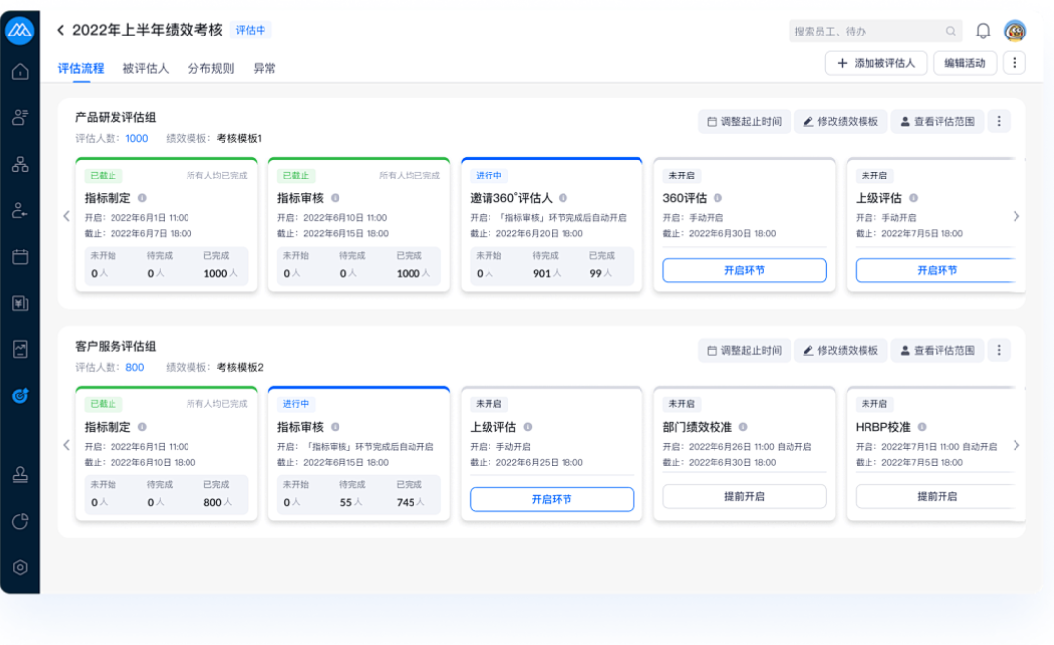
Task: Click the 901 待完成 count
Action: coord(542,273)
